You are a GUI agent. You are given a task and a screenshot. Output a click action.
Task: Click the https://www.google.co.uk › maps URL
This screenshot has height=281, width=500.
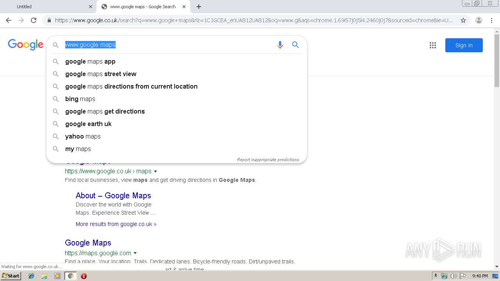[108, 171]
